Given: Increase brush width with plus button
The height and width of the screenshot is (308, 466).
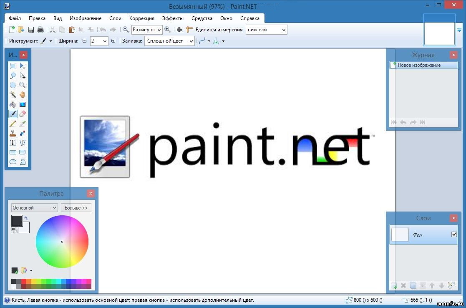Looking at the screenshot, I should [113, 41].
